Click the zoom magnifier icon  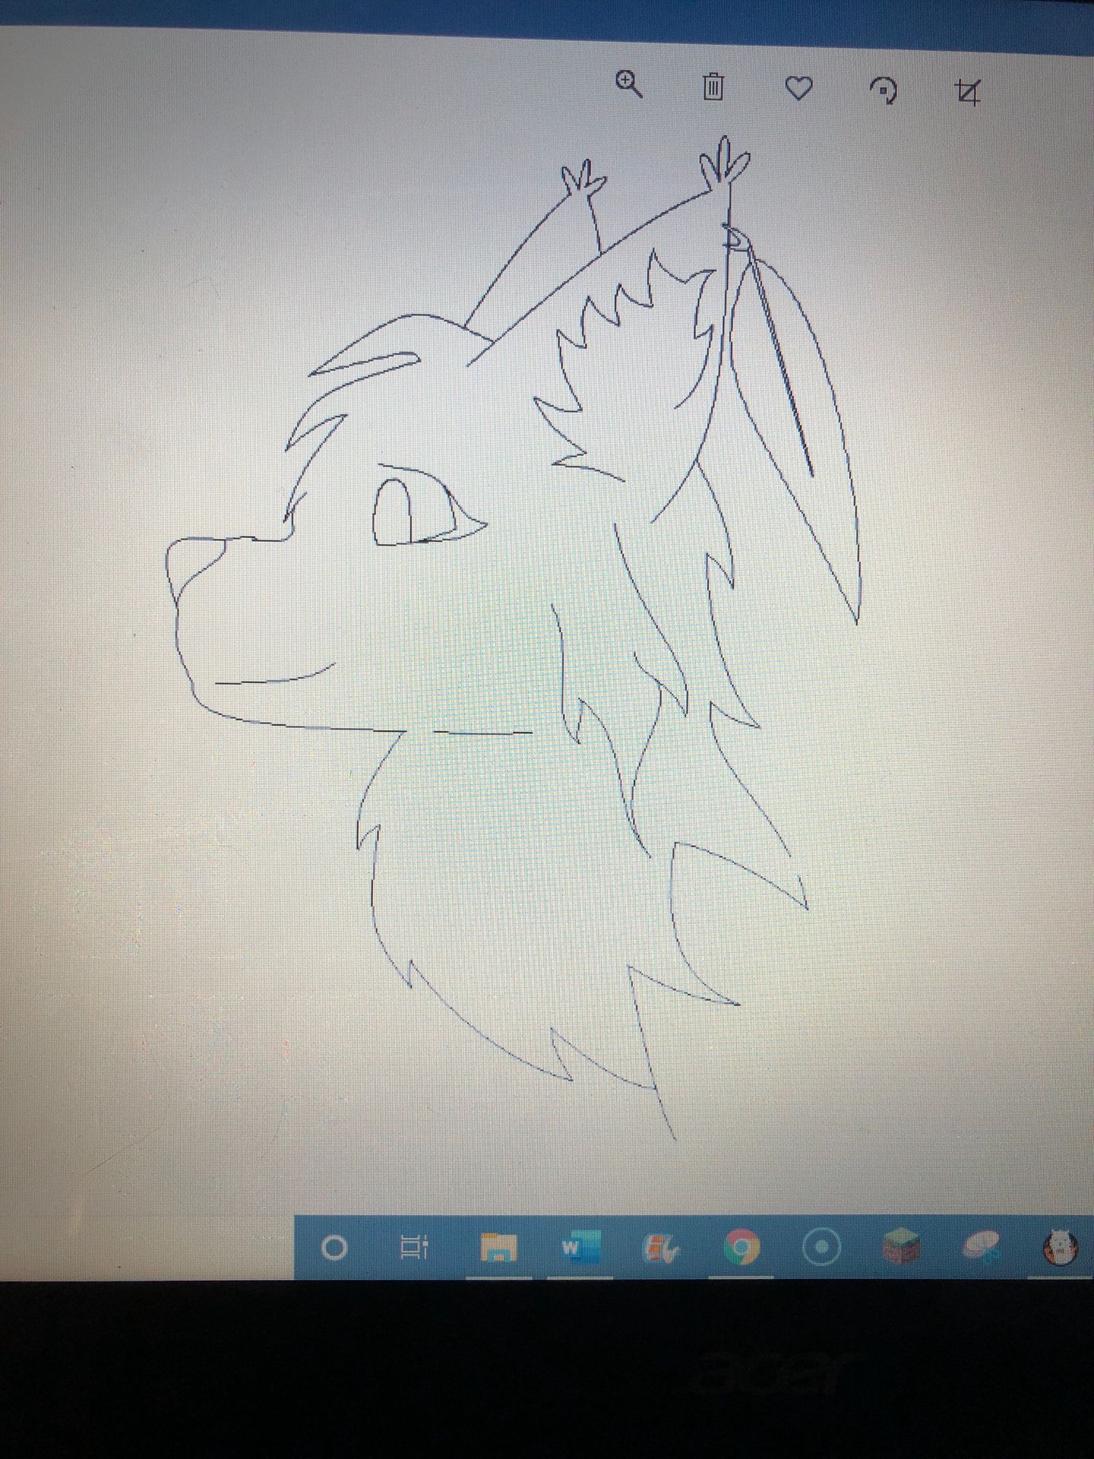[x=629, y=85]
